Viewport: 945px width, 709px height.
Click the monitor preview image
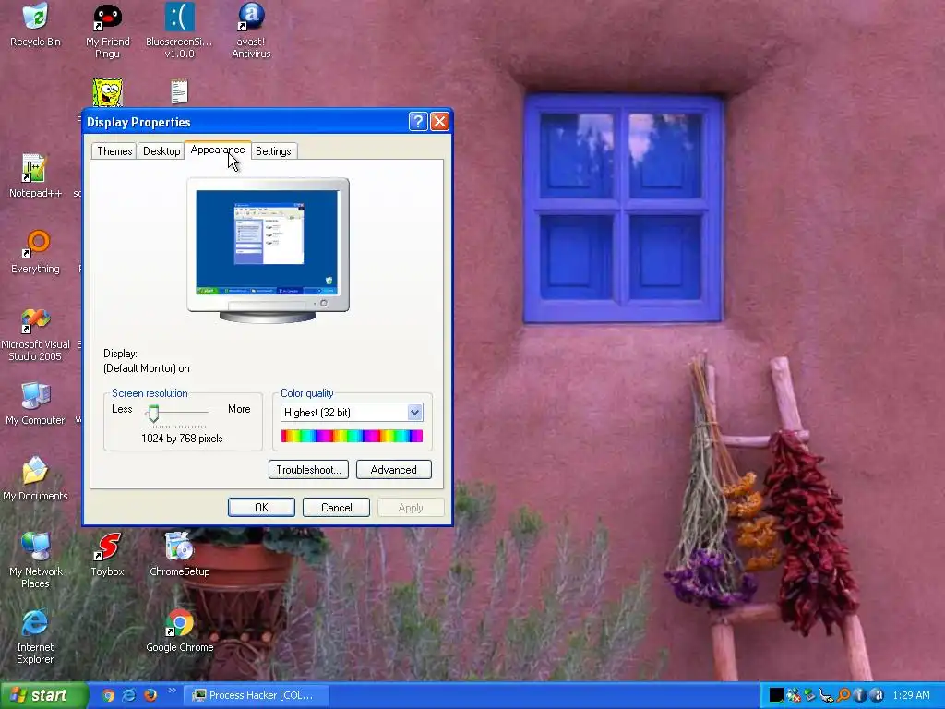269,249
